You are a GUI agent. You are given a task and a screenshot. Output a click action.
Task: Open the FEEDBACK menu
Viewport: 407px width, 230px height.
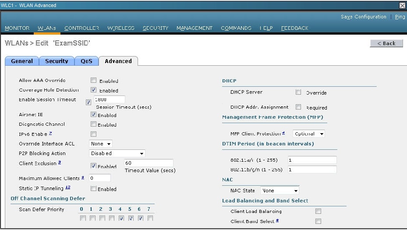point(294,28)
